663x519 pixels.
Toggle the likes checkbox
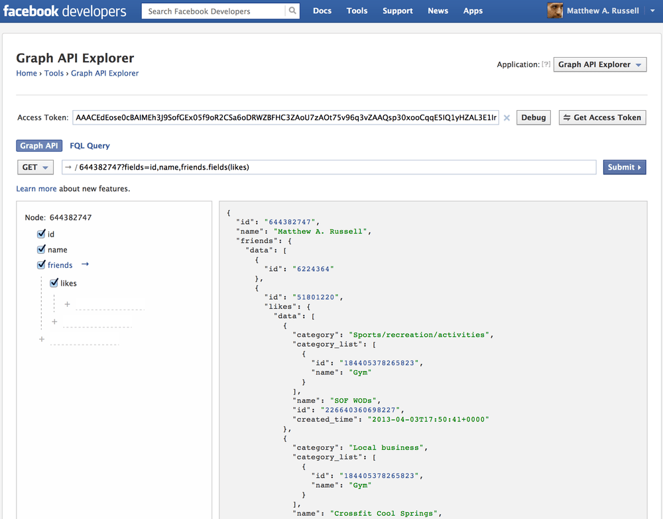[x=54, y=283]
